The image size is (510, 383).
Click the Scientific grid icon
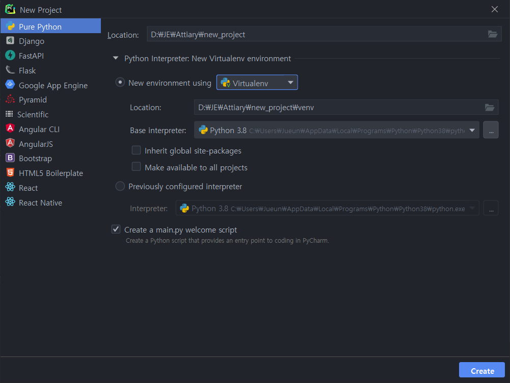point(9,114)
